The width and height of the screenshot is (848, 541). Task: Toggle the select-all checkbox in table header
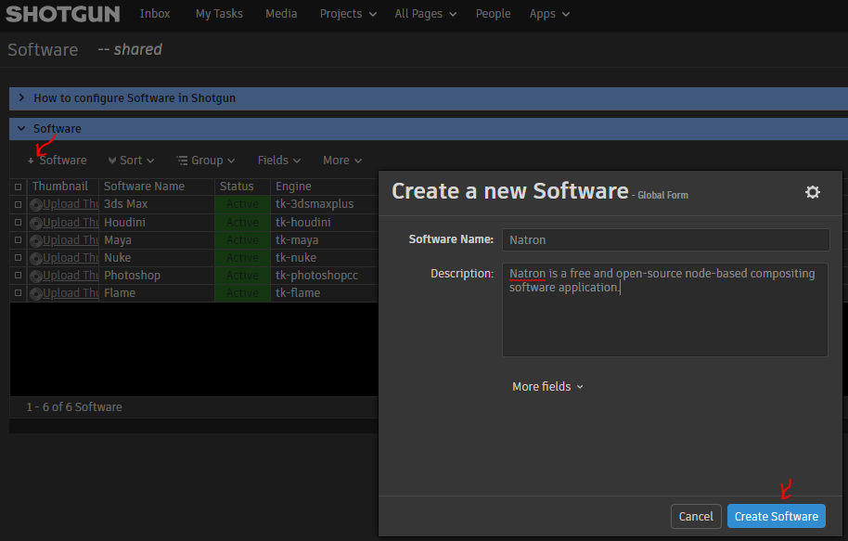pos(18,187)
